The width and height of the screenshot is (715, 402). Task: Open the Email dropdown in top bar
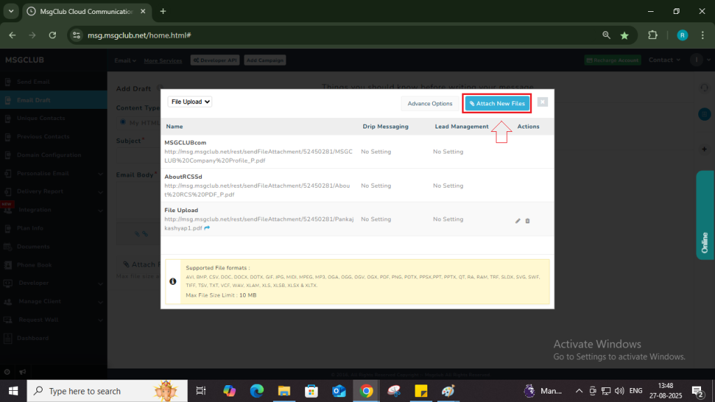pyautogui.click(x=125, y=60)
